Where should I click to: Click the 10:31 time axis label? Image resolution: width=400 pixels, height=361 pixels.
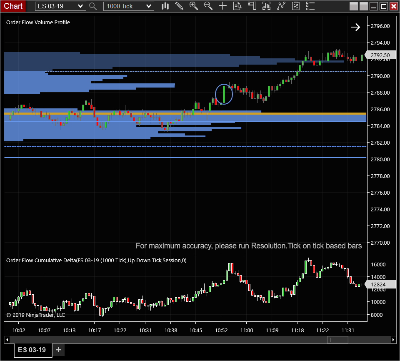click(145, 331)
